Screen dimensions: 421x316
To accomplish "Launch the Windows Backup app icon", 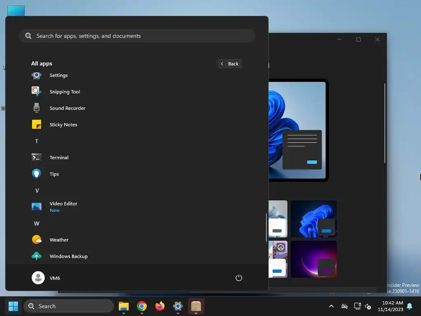I will [x=37, y=256].
